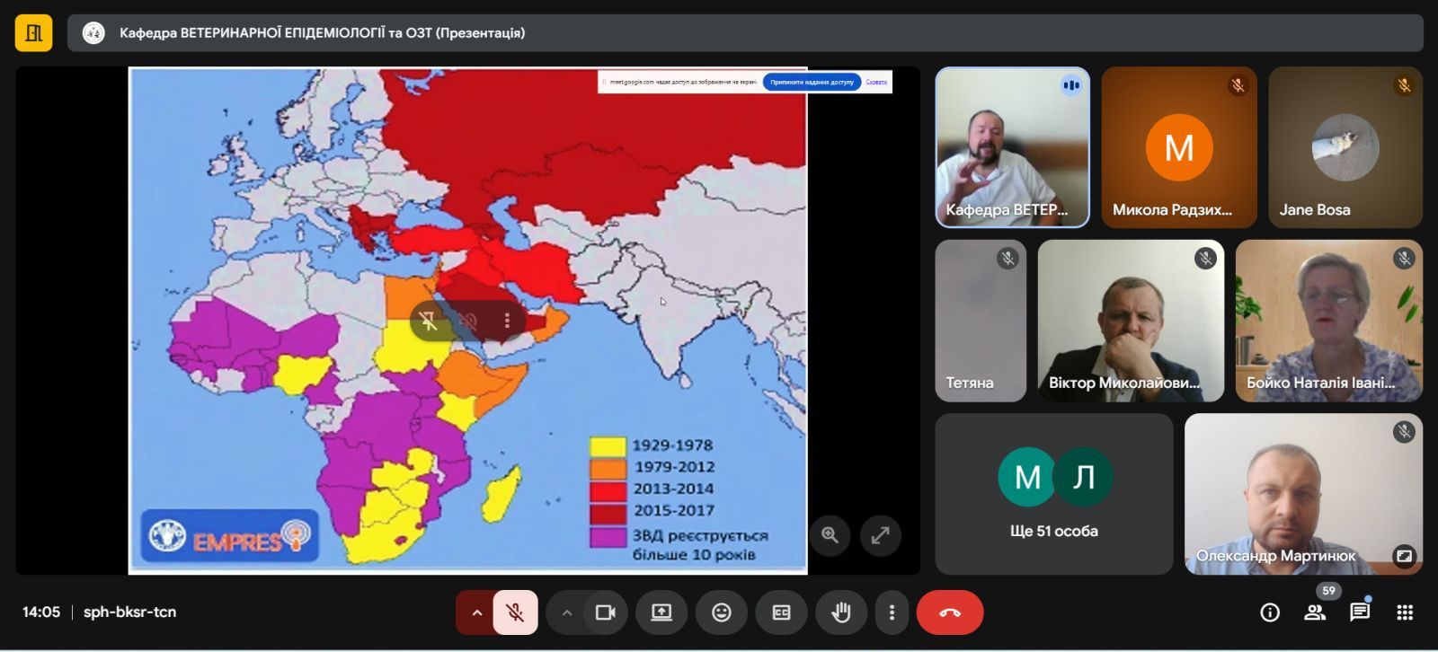Unmute your microphone
The height and width of the screenshot is (652, 1438).
(515, 612)
